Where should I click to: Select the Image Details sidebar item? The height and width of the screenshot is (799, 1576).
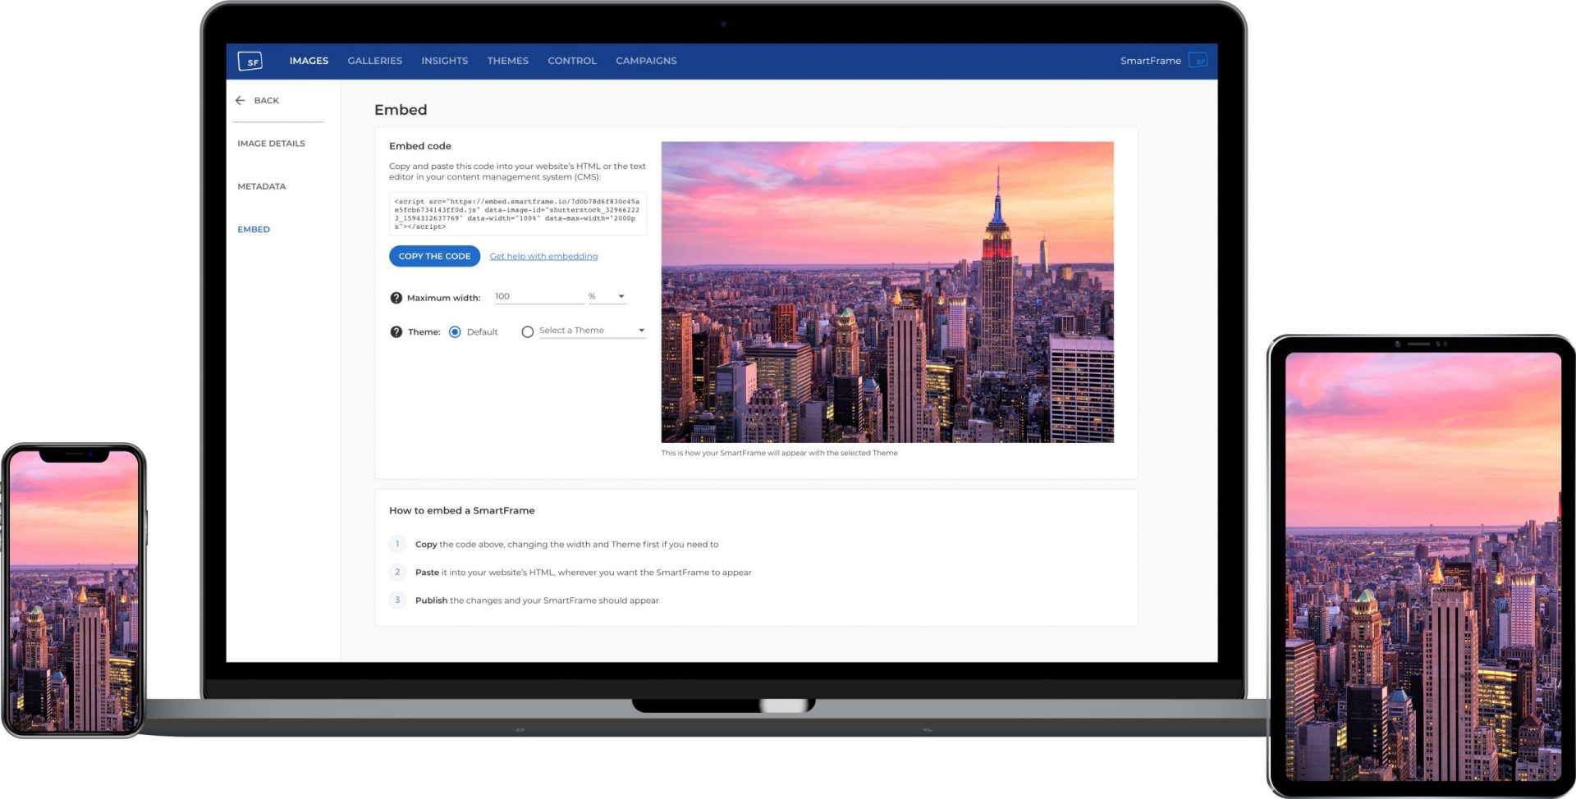pos(271,144)
